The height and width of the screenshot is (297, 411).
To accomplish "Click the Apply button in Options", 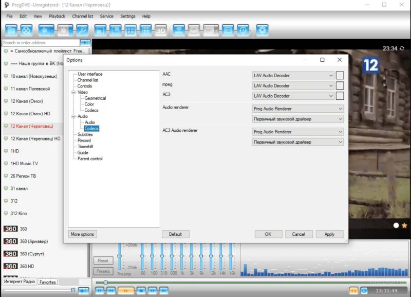I will (x=329, y=234).
